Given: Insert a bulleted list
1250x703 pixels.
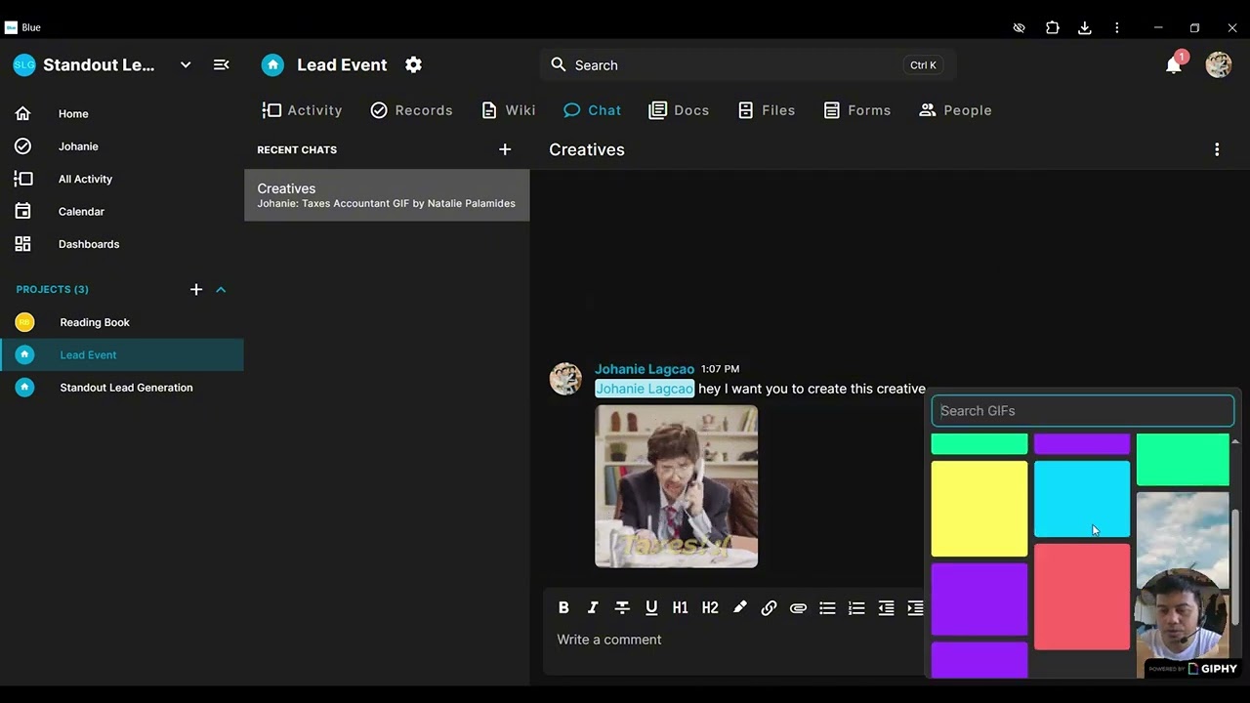Looking at the screenshot, I should 827,607.
